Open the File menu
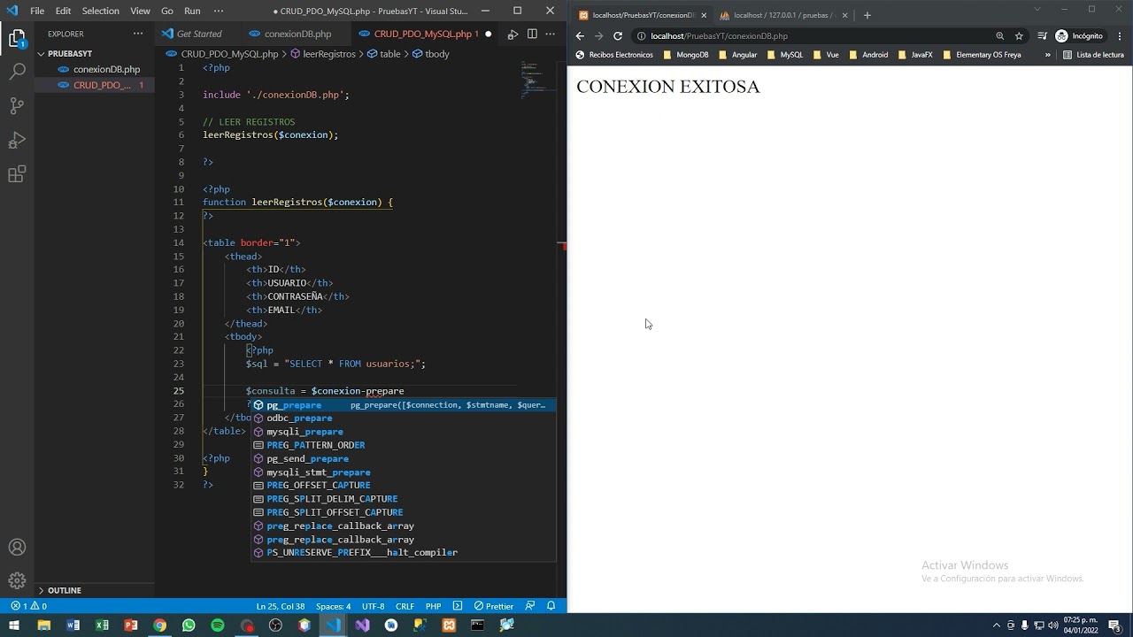 pos(37,11)
